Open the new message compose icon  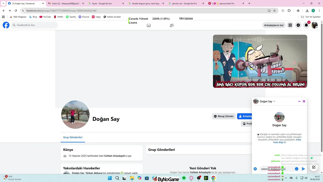click(x=314, y=167)
